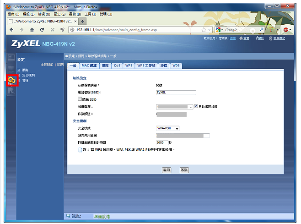Open the WPA-PSK security mode dropdown
Viewport: 301px width, 224px height.
click(168, 128)
